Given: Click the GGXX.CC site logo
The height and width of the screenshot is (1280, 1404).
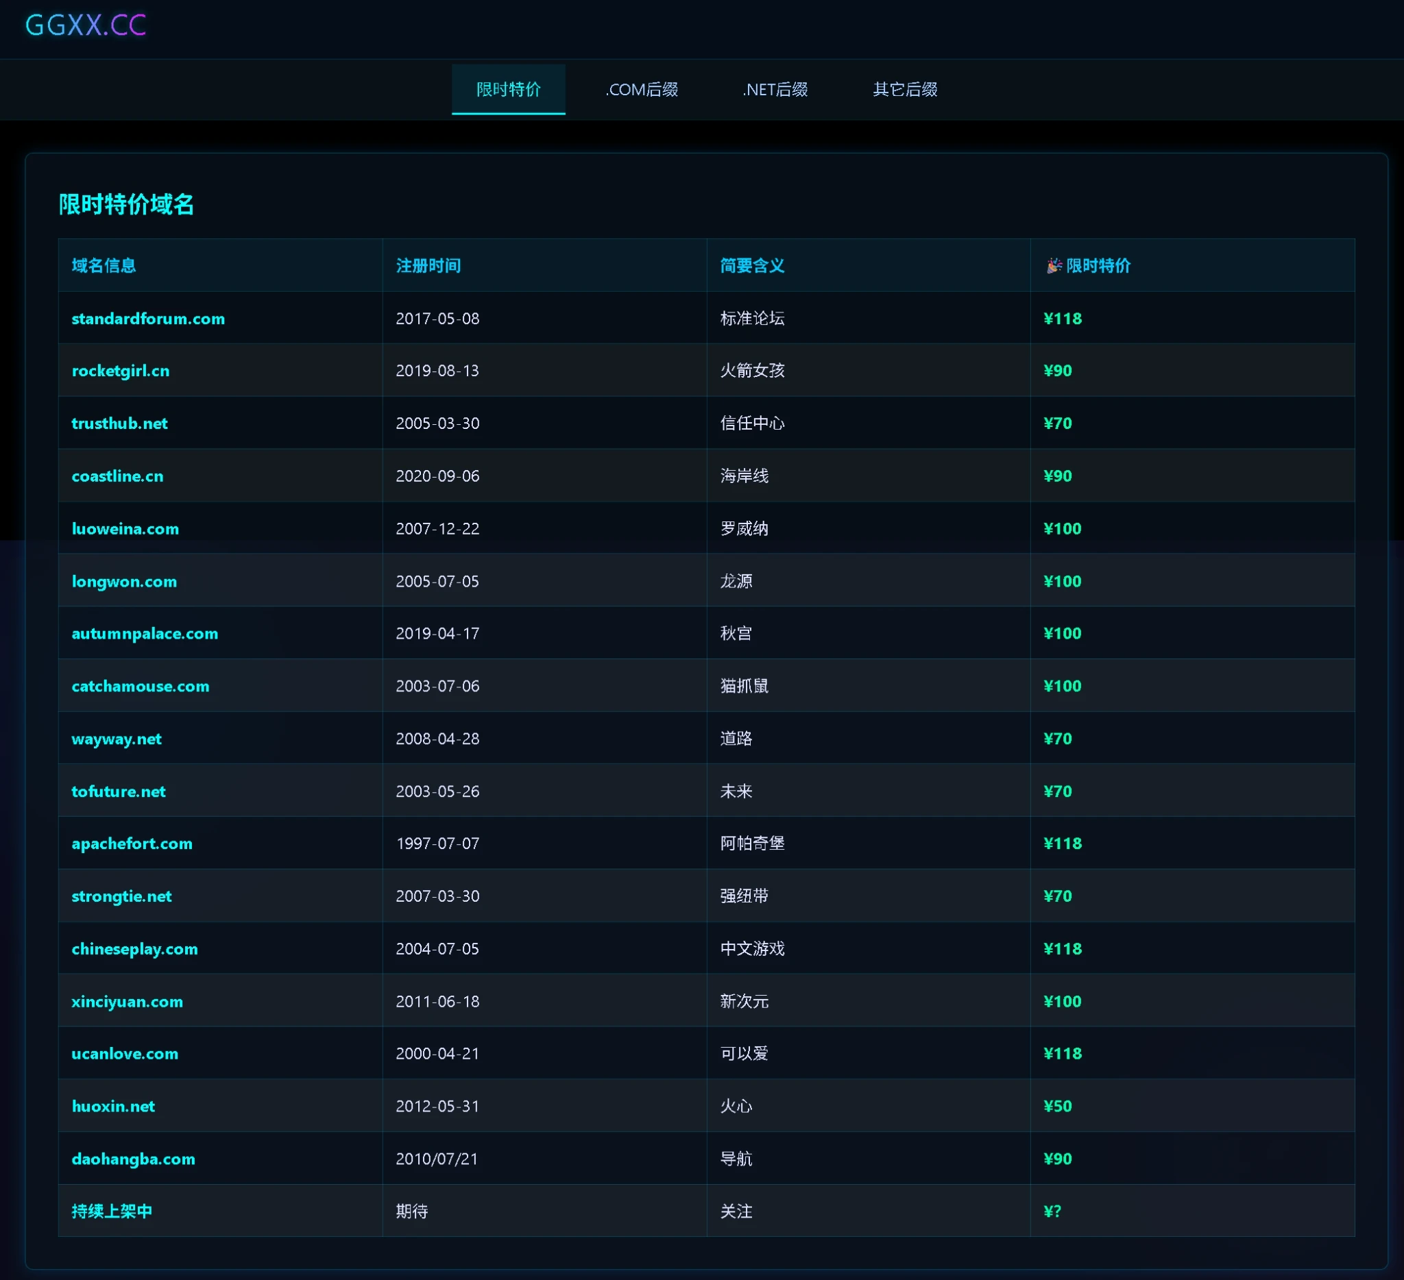Looking at the screenshot, I should click(x=85, y=25).
